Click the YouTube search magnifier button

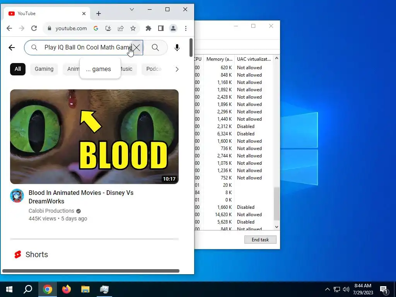click(155, 48)
